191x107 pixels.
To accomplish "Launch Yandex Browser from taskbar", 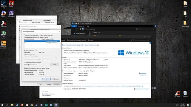I will coord(27,105).
